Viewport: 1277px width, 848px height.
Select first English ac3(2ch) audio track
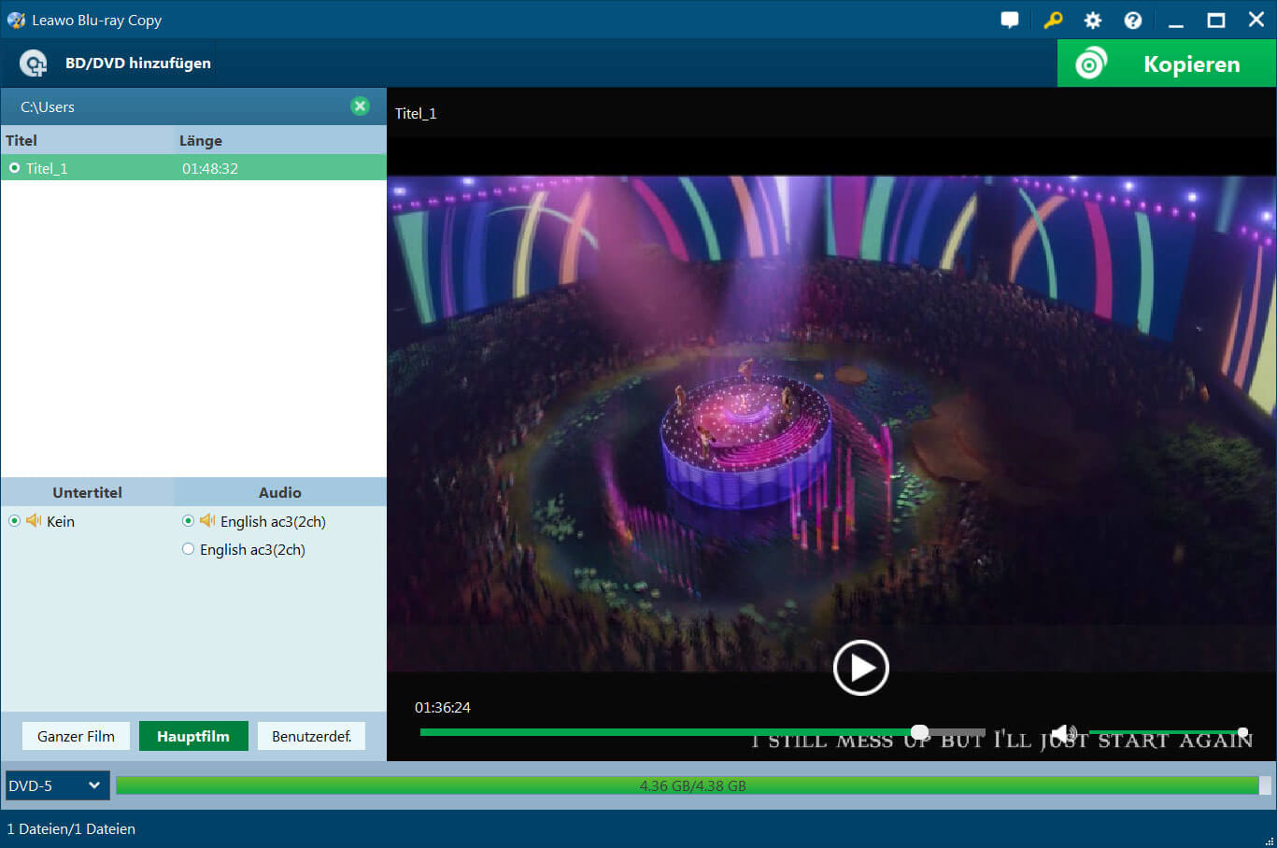[x=189, y=521]
